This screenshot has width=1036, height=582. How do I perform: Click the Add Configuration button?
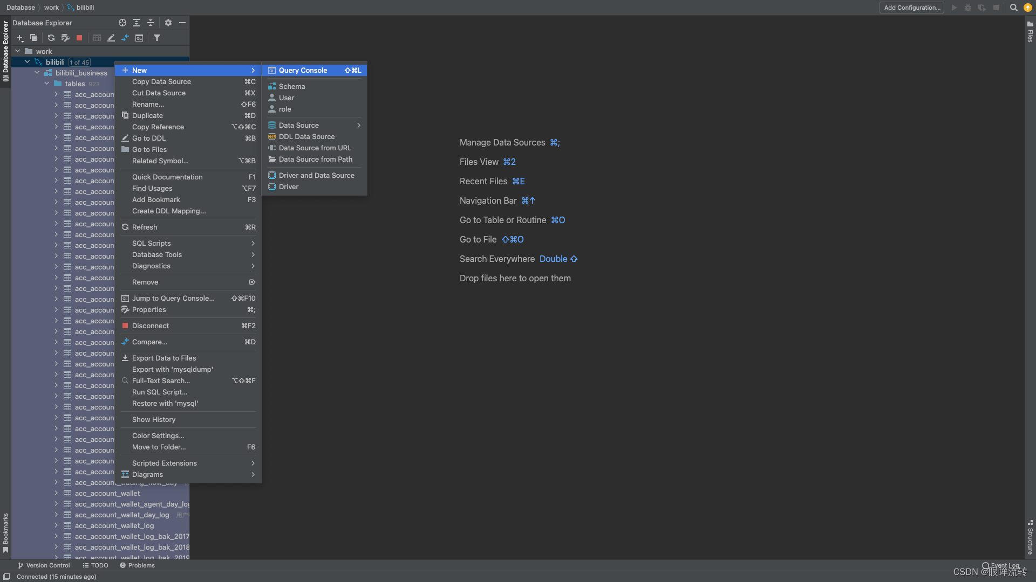[x=912, y=8]
